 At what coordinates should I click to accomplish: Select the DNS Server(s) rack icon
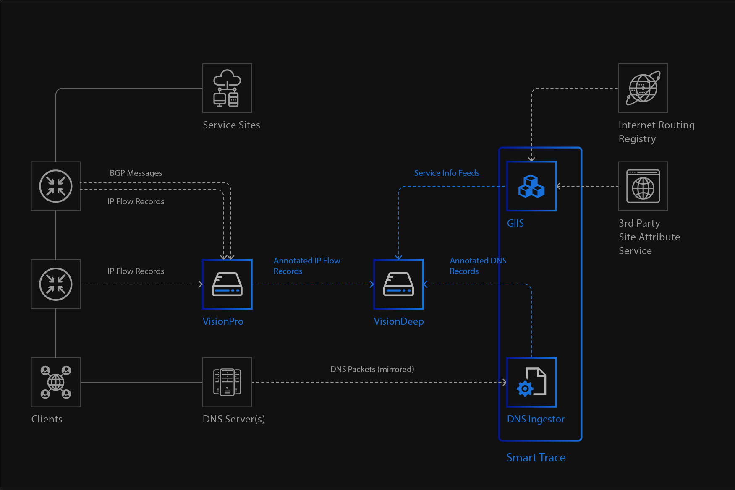227,382
